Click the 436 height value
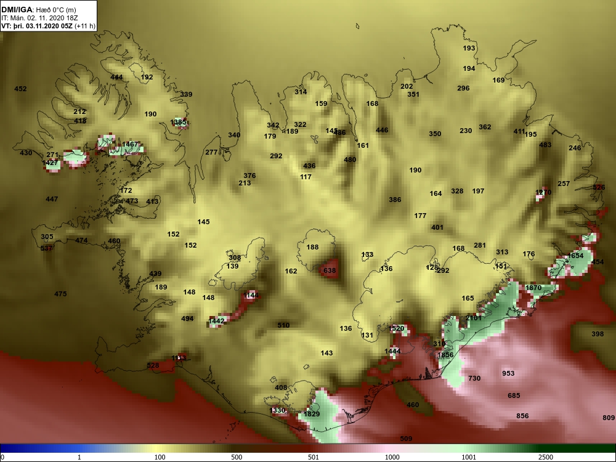Image resolution: width=616 pixels, height=462 pixels. click(309, 166)
